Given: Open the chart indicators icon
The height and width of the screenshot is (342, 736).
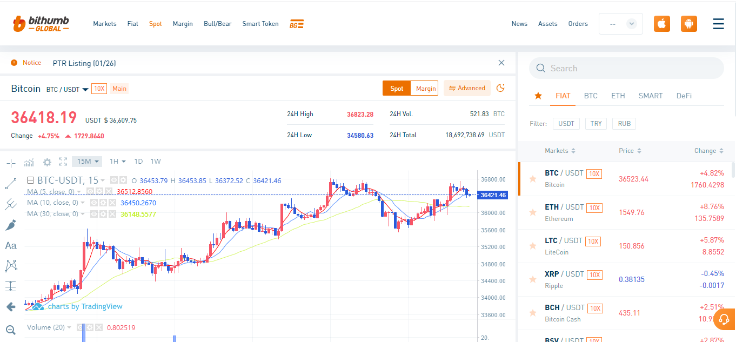Looking at the screenshot, I should [x=29, y=162].
